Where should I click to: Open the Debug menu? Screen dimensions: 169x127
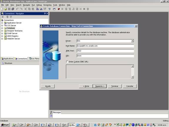pos(39,5)
